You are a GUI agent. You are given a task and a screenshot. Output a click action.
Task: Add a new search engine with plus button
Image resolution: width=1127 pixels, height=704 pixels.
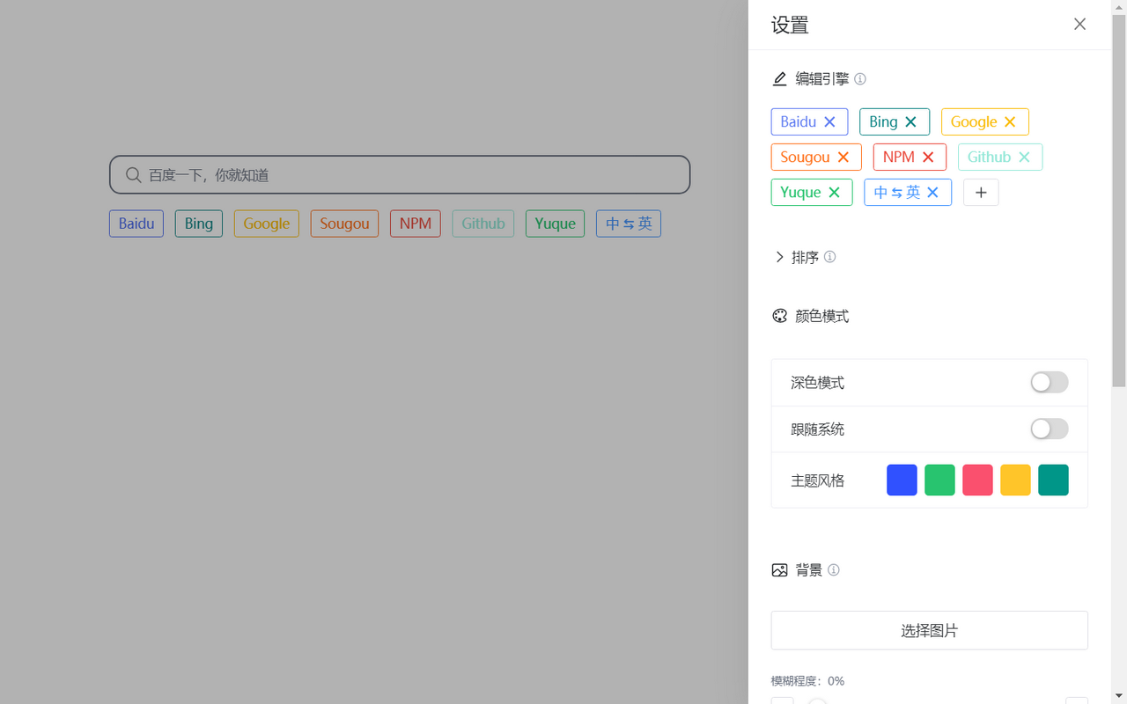tap(981, 193)
